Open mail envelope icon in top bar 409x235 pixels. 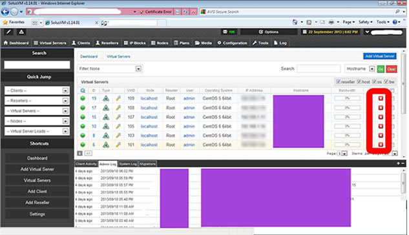225,32
